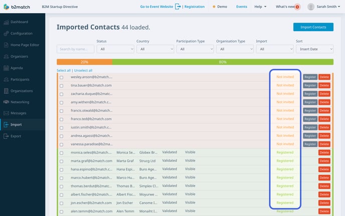Screen dimensions: 345x216
Task: Check the amy.withen contact checkbox
Action: coord(61,102)
